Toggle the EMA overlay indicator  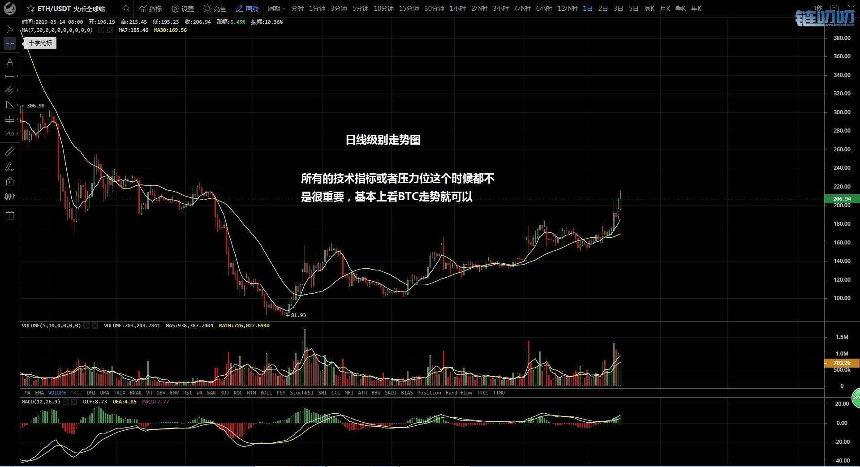pos(39,393)
